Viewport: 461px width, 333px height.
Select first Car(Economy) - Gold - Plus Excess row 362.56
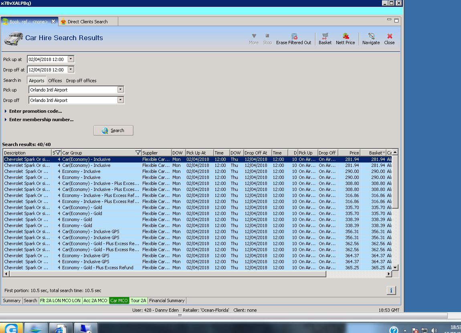point(198,244)
